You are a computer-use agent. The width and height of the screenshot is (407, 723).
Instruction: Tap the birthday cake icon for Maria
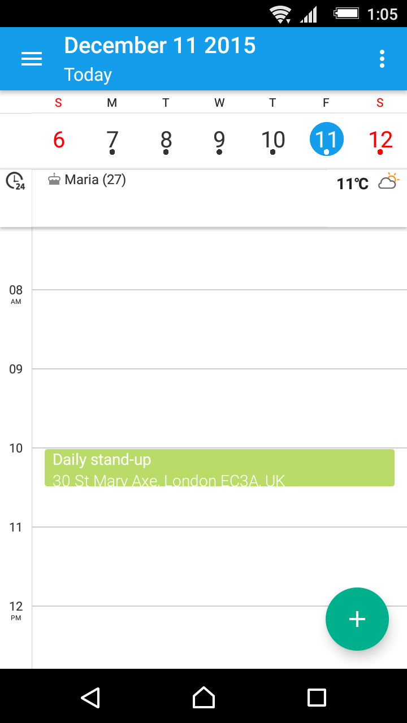coord(54,180)
